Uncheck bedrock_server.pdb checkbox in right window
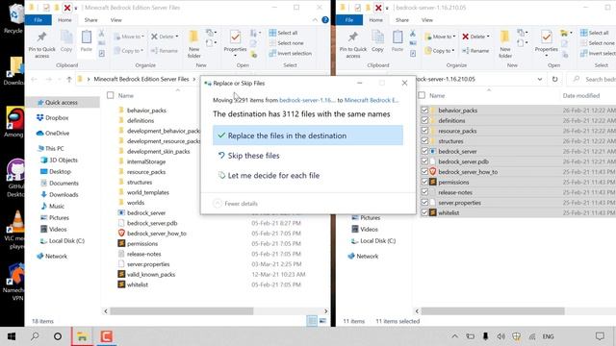 click(424, 161)
